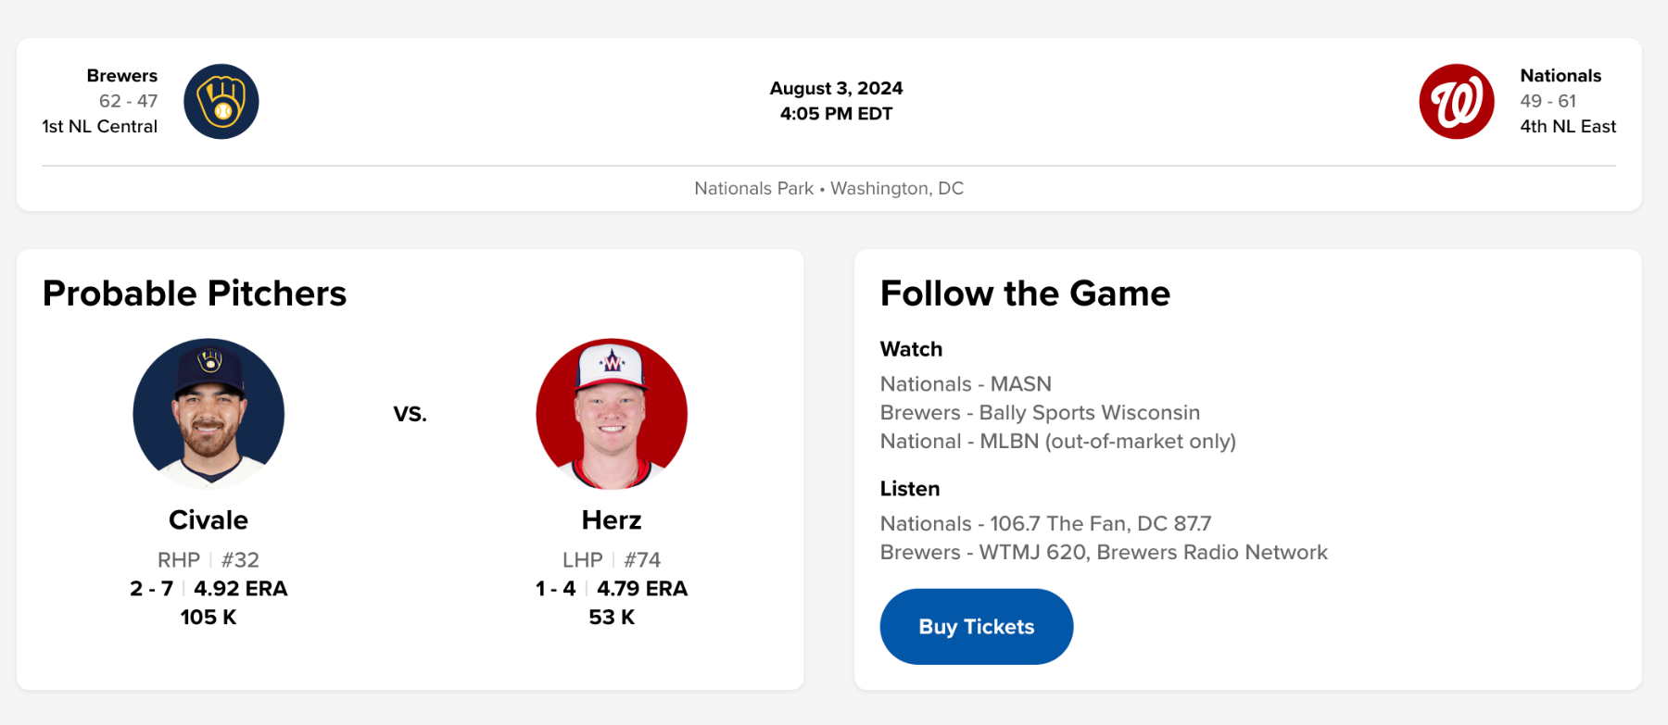Click the August 3, 2024 game date
Screen dimensions: 1668x725
click(836, 89)
